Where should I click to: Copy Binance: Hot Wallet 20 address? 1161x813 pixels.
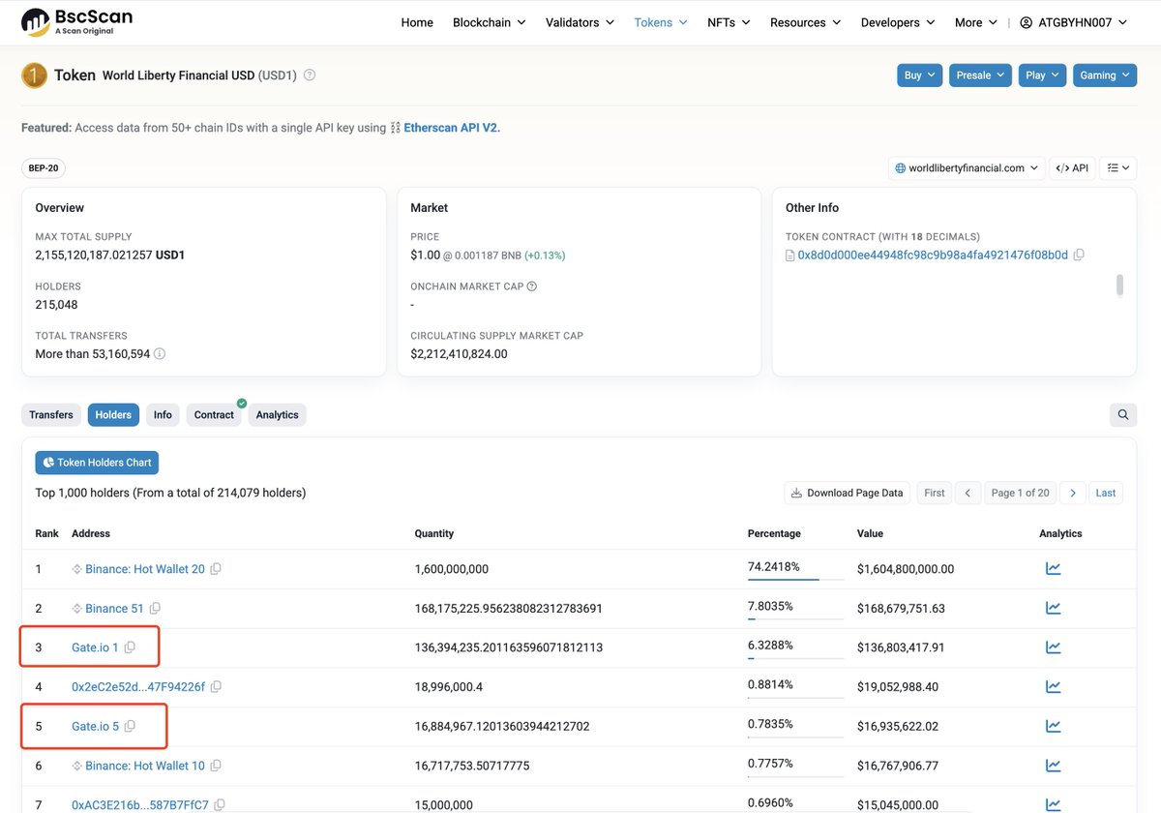(x=216, y=569)
